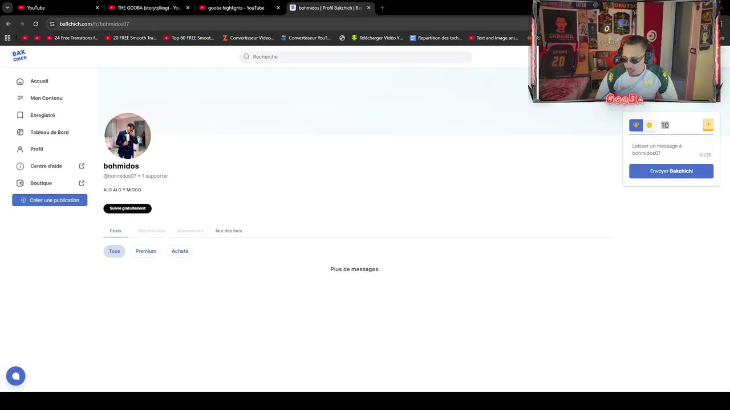Viewport: 730px width, 410px height.
Task: Select the Profil person icon
Action: point(20,149)
